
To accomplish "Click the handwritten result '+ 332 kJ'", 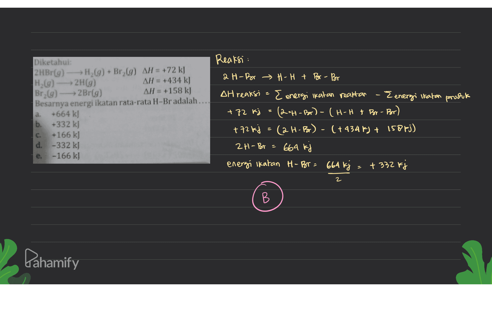I will point(389,165).
